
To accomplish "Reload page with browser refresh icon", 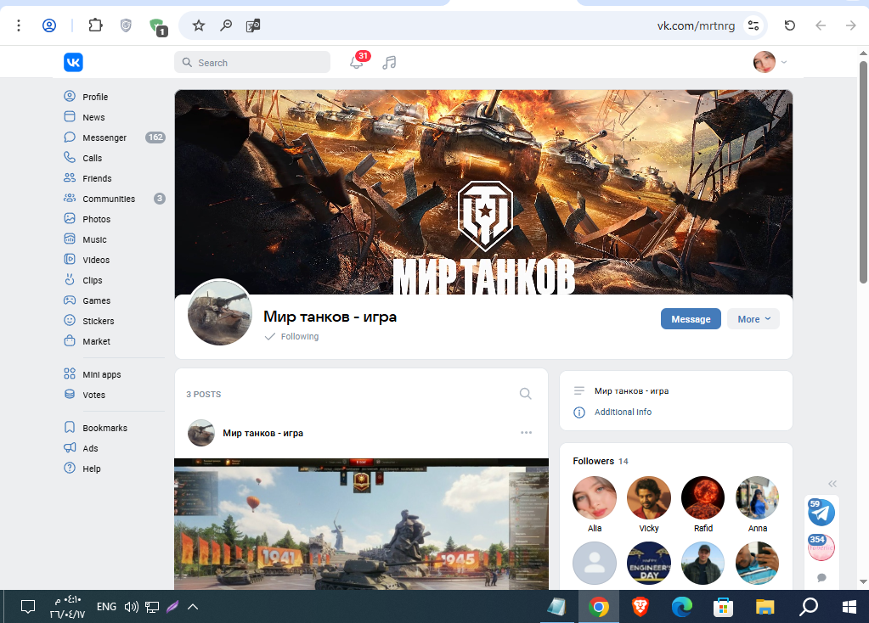I will click(790, 25).
